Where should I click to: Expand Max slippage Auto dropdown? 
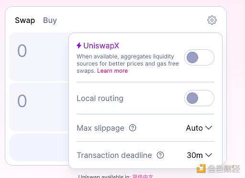199,128
